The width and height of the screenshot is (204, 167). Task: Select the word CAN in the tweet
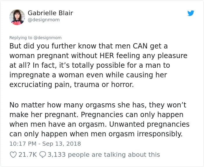[140, 46]
